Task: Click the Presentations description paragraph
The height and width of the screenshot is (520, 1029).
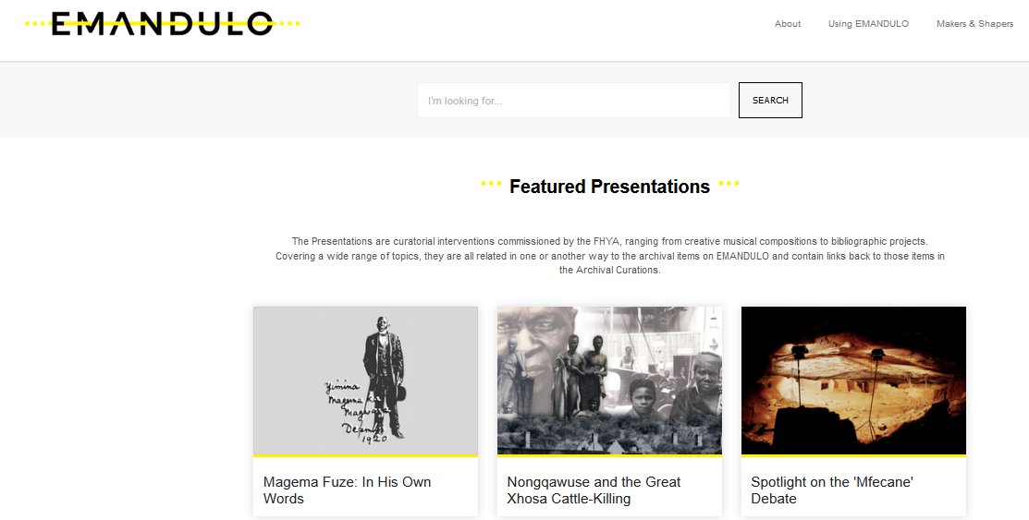Action: [609, 256]
